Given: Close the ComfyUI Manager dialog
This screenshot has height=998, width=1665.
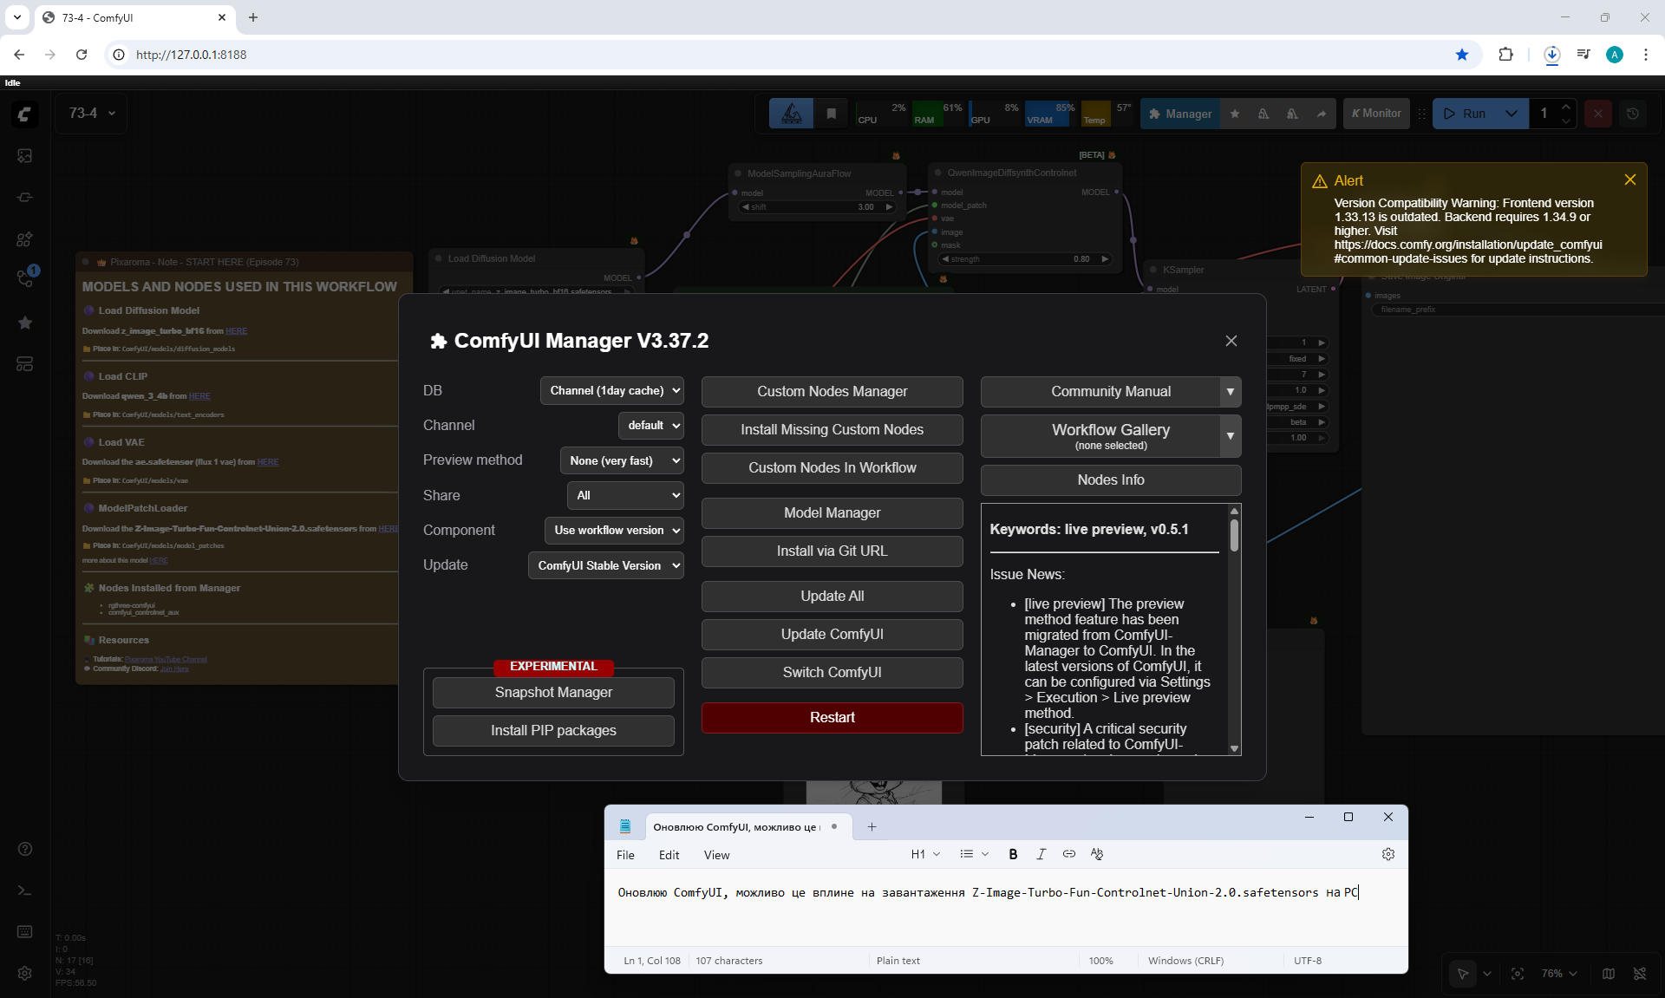Looking at the screenshot, I should pos(1231,341).
